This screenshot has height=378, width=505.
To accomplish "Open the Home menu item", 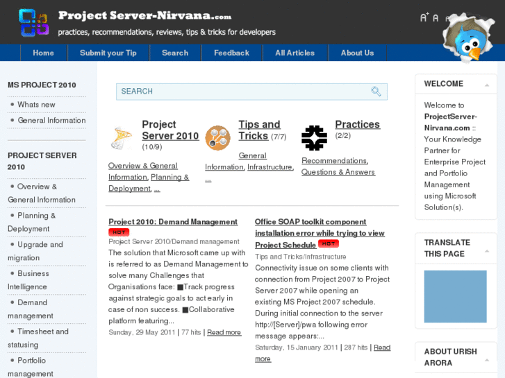I will click(44, 53).
